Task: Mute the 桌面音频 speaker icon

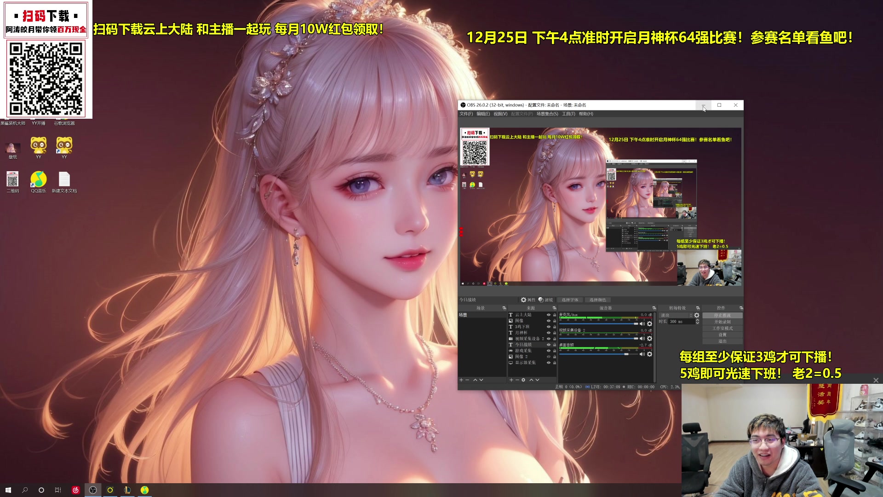Action: click(x=642, y=354)
